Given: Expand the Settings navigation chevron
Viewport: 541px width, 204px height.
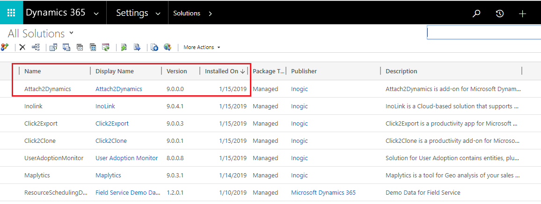Looking at the screenshot, I should pyautogui.click(x=158, y=14).
